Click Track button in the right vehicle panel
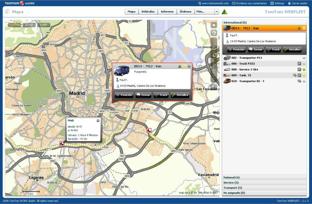The width and height of the screenshot is (312, 204). 274,50
